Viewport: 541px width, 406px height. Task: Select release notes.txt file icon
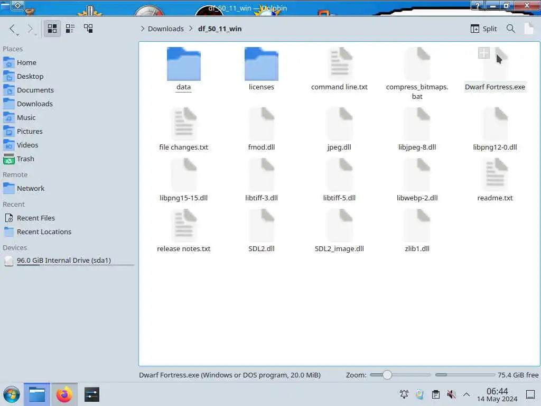(183, 226)
